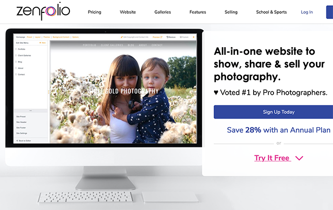Screen dimensions: 333x210
Task: Click the Zenfolio logo
Action: coord(43,11)
